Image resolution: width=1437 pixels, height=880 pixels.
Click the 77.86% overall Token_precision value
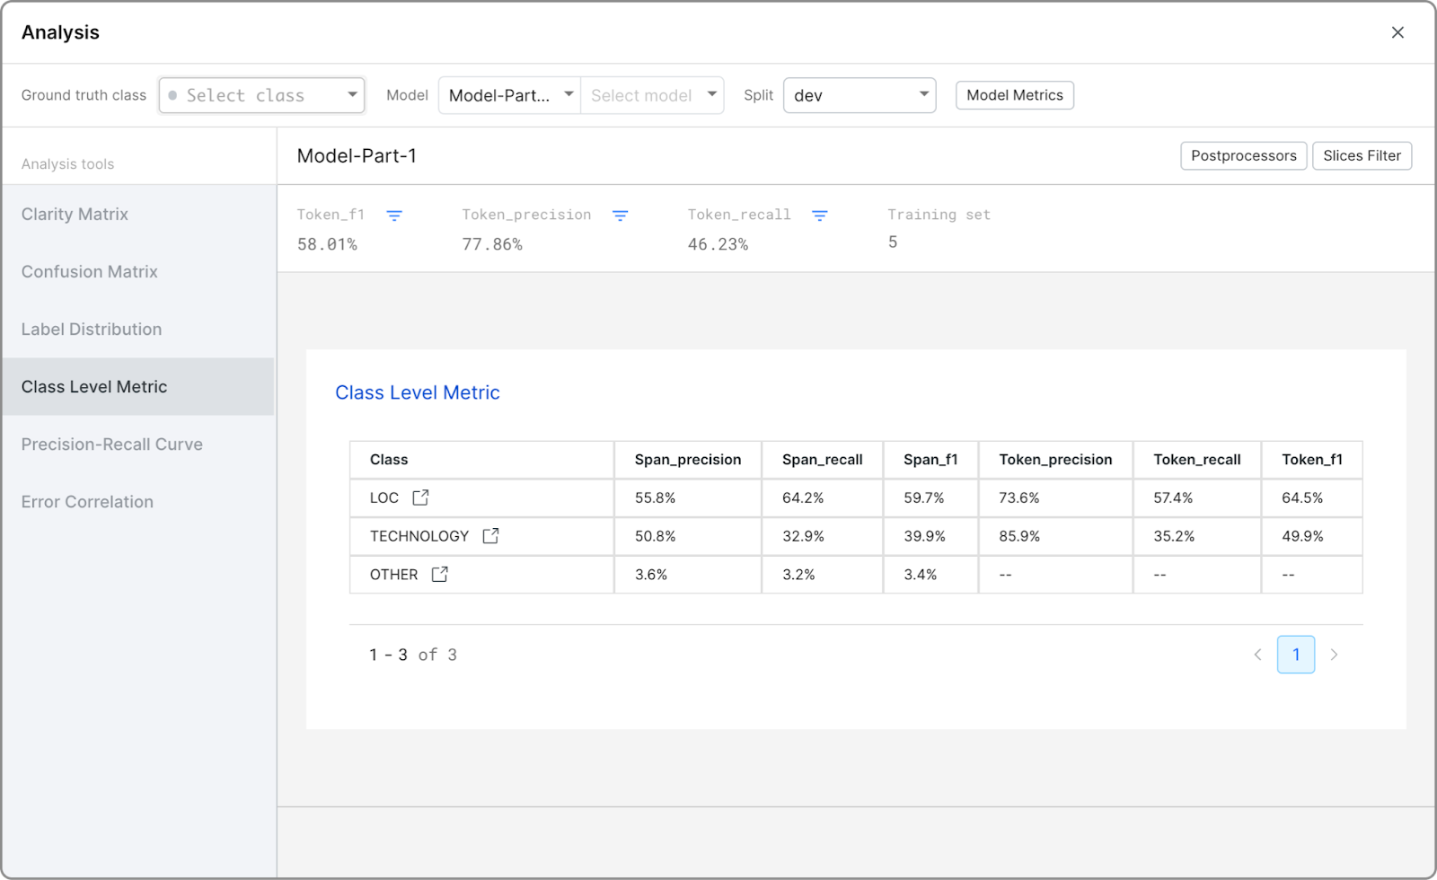492,244
